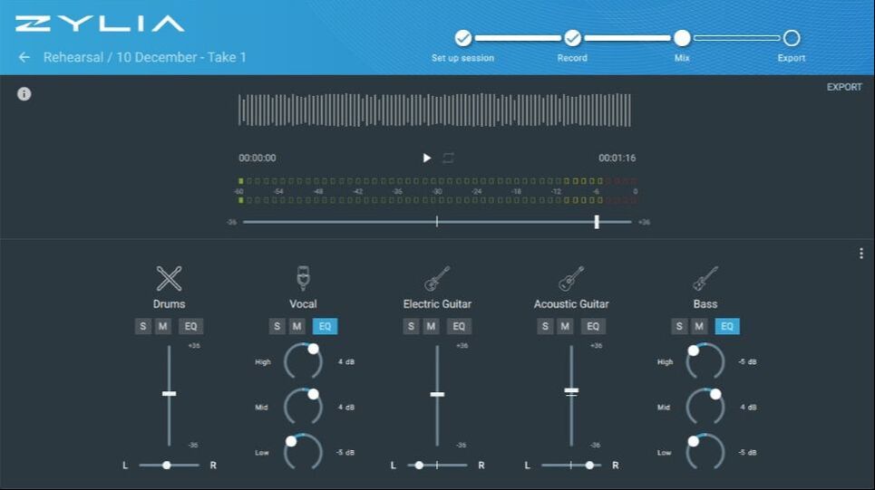
Task: Solo the Vocal track
Action: click(277, 326)
